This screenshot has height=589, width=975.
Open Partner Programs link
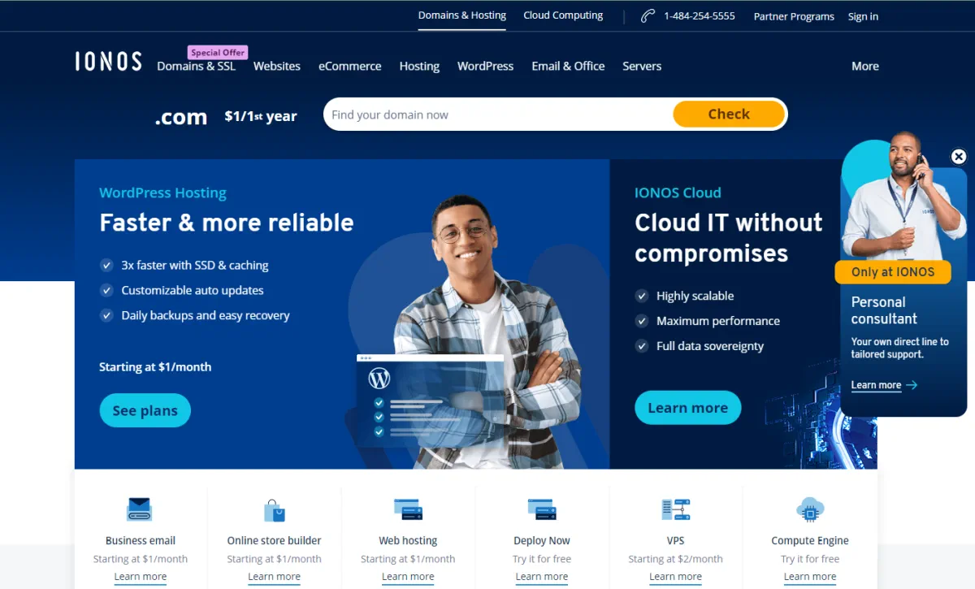pyautogui.click(x=794, y=16)
